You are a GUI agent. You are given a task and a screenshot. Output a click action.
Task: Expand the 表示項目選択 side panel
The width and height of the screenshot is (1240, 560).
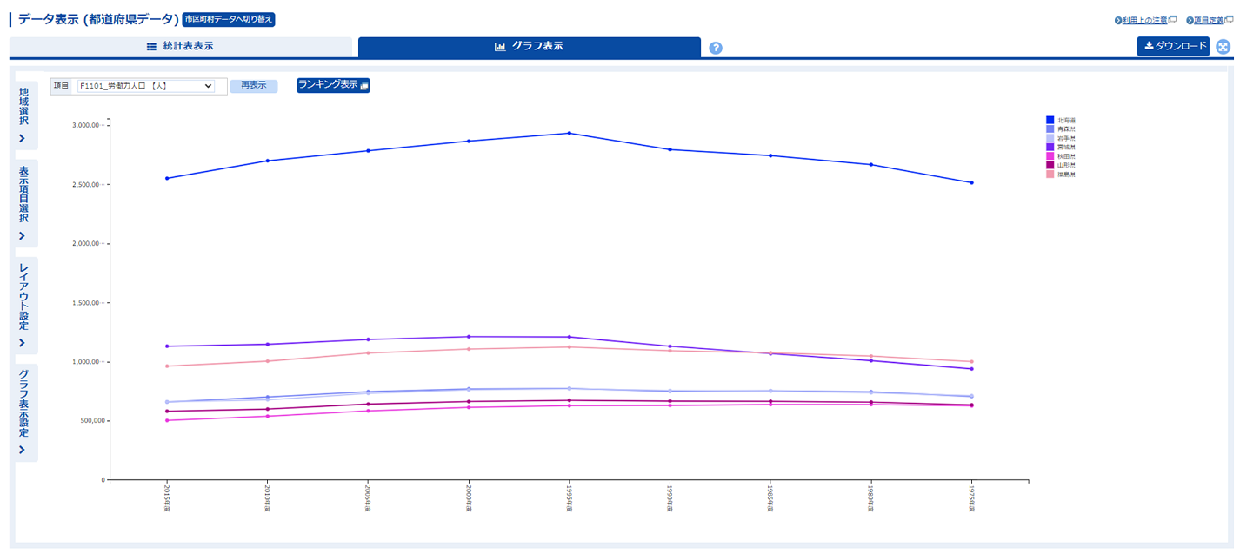coord(23,203)
